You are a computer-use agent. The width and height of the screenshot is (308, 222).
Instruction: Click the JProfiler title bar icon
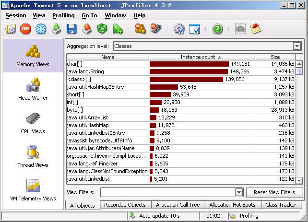point(5,5)
